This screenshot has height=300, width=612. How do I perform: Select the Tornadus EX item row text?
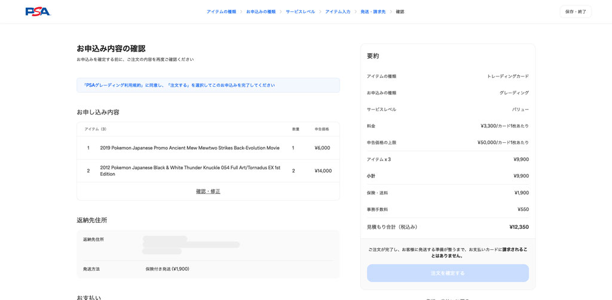click(190, 171)
